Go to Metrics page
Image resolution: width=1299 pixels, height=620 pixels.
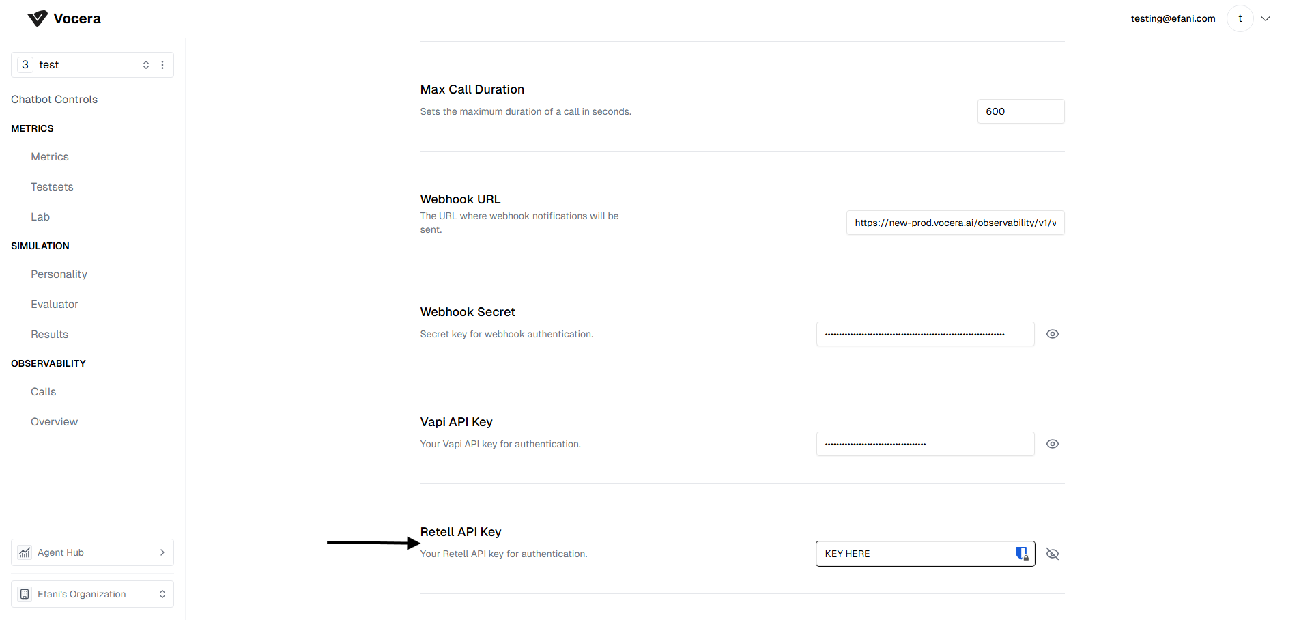(50, 157)
